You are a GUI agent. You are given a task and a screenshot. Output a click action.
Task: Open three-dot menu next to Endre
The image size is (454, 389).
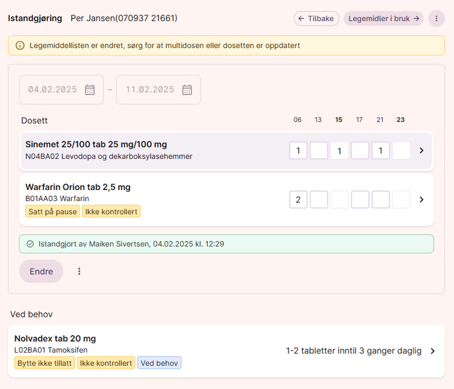coord(79,271)
